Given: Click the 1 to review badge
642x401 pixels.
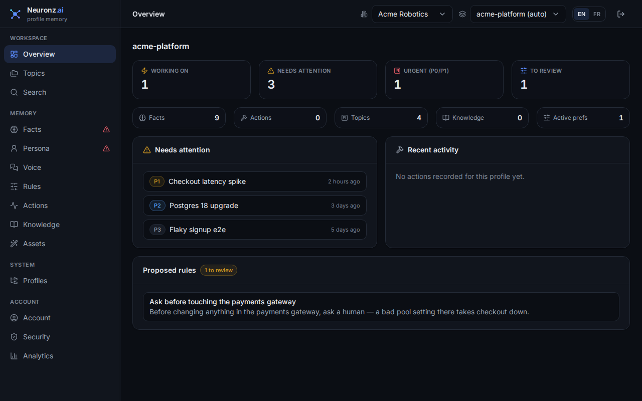Looking at the screenshot, I should [219, 270].
